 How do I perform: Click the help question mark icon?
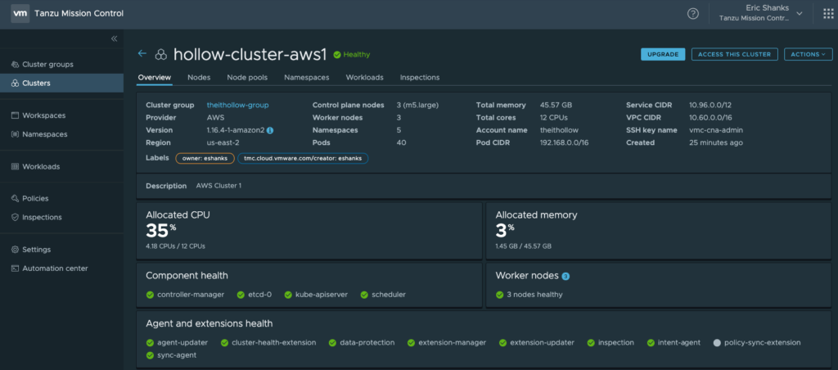click(x=693, y=13)
